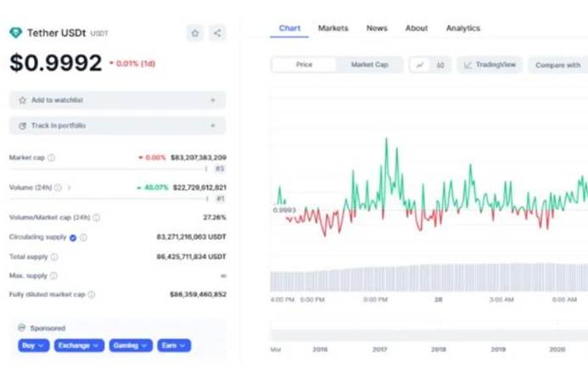Click the Add to watchlist button

click(117, 100)
